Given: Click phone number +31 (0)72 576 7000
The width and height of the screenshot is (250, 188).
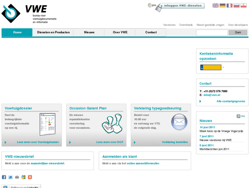Looking at the screenshot, I should tap(215, 91).
